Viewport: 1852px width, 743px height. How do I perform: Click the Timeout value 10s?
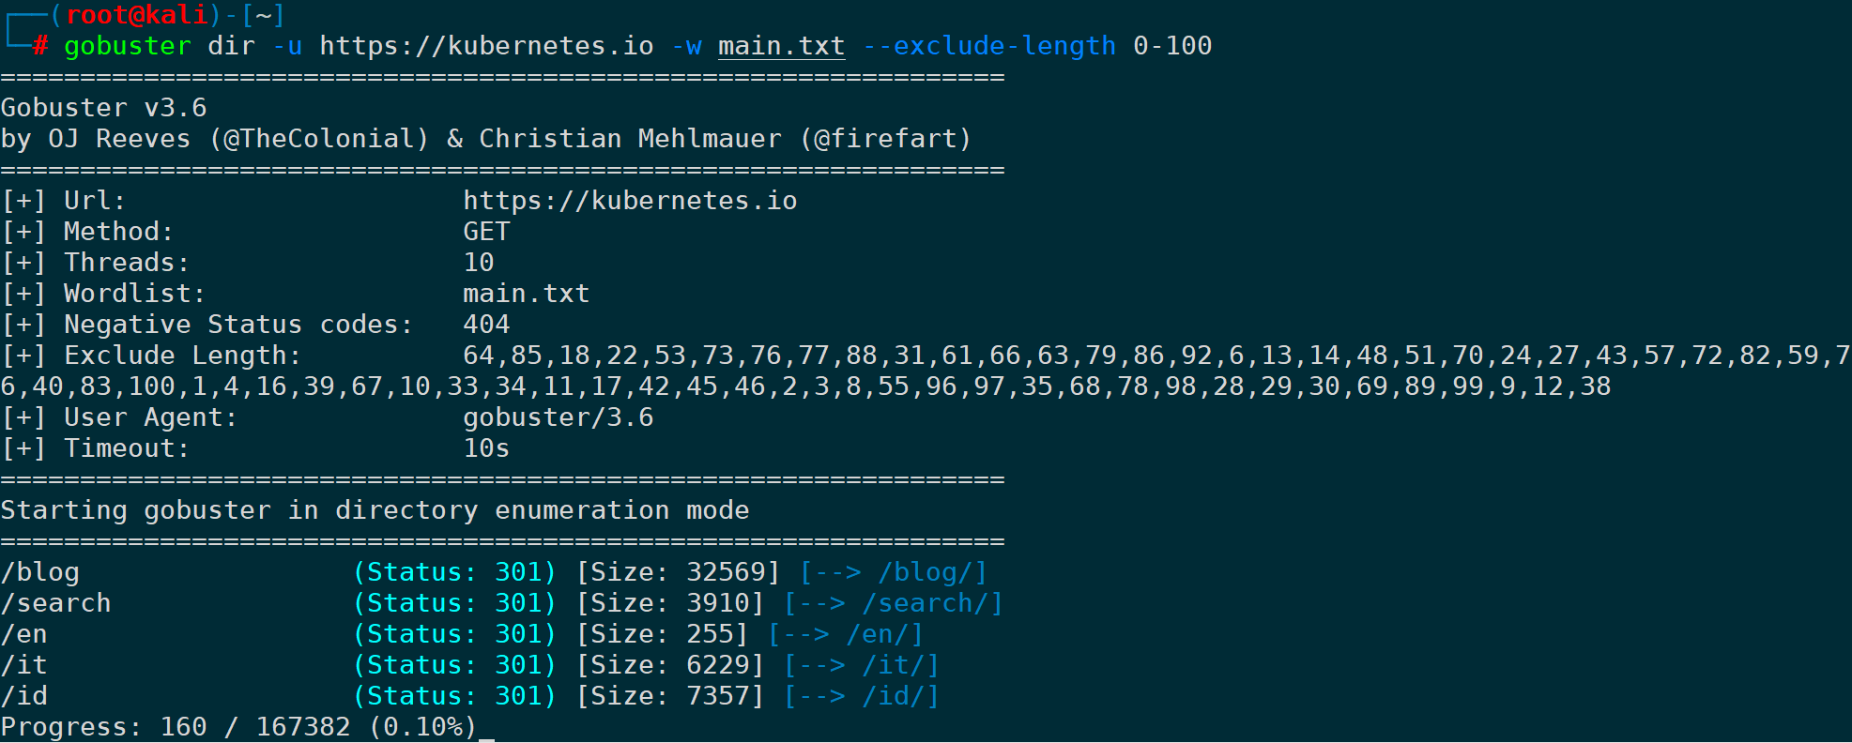pos(486,448)
